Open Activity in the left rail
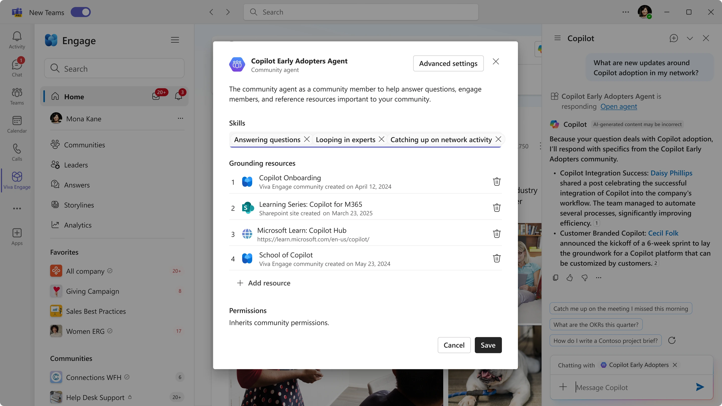The image size is (722, 406). click(x=17, y=40)
